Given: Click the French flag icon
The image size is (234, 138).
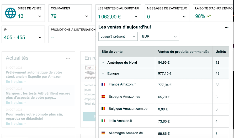Looking at the screenshot, I should (x=103, y=84).
